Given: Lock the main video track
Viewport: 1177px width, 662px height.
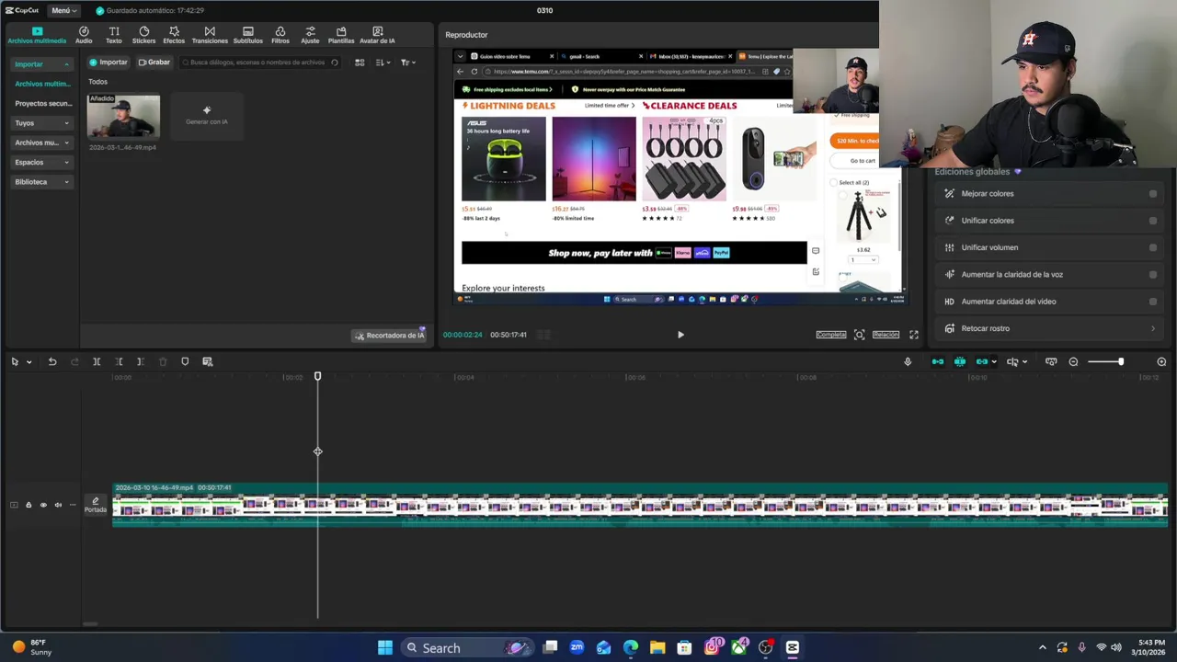Looking at the screenshot, I should [29, 505].
